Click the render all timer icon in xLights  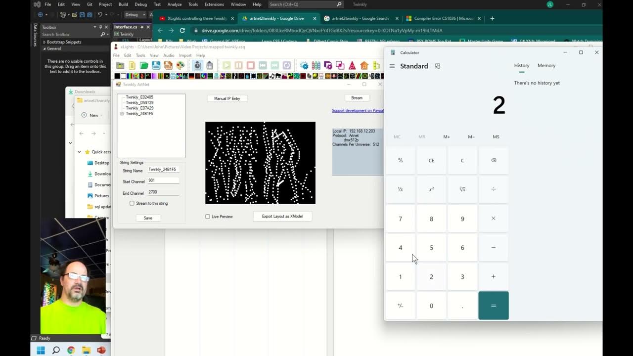click(x=197, y=65)
